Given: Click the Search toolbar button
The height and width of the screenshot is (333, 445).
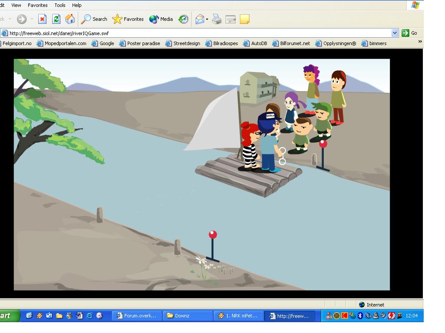Looking at the screenshot, I should click(94, 19).
